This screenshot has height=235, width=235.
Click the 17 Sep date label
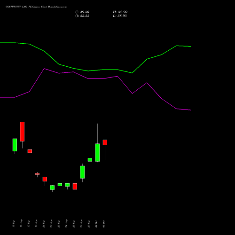click(29, 224)
